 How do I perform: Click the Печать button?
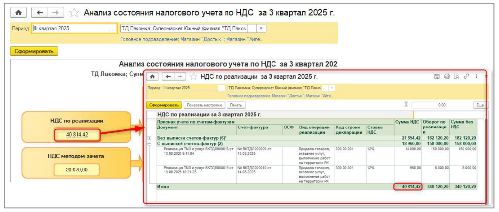236,105
